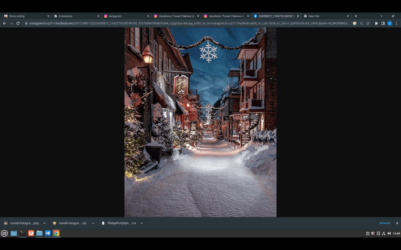The height and width of the screenshot is (250, 401).
Task: Reload the page using the refresh icon
Action: click(x=18, y=23)
